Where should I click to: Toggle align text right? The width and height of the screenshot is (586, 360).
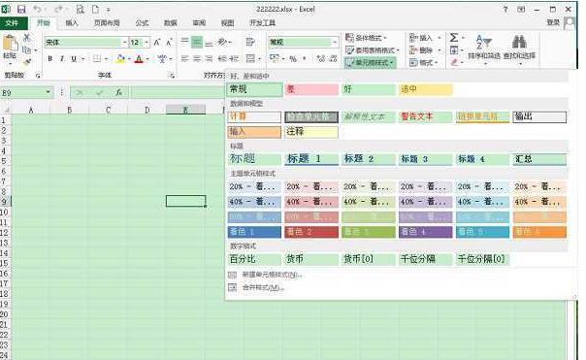pyautogui.click(x=209, y=58)
